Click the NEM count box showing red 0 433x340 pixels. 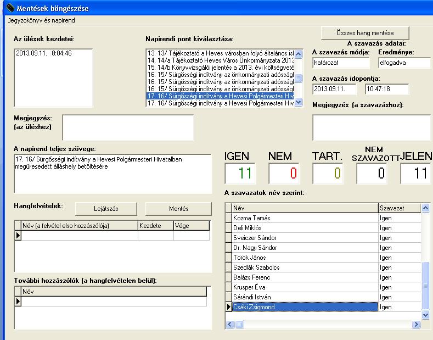point(284,174)
